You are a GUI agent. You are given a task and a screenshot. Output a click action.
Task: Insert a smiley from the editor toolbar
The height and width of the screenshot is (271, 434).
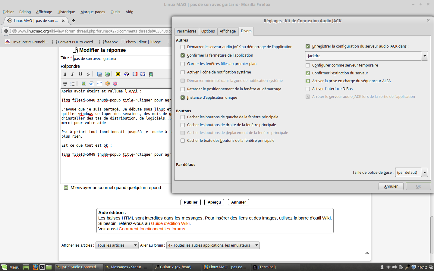click(118, 74)
